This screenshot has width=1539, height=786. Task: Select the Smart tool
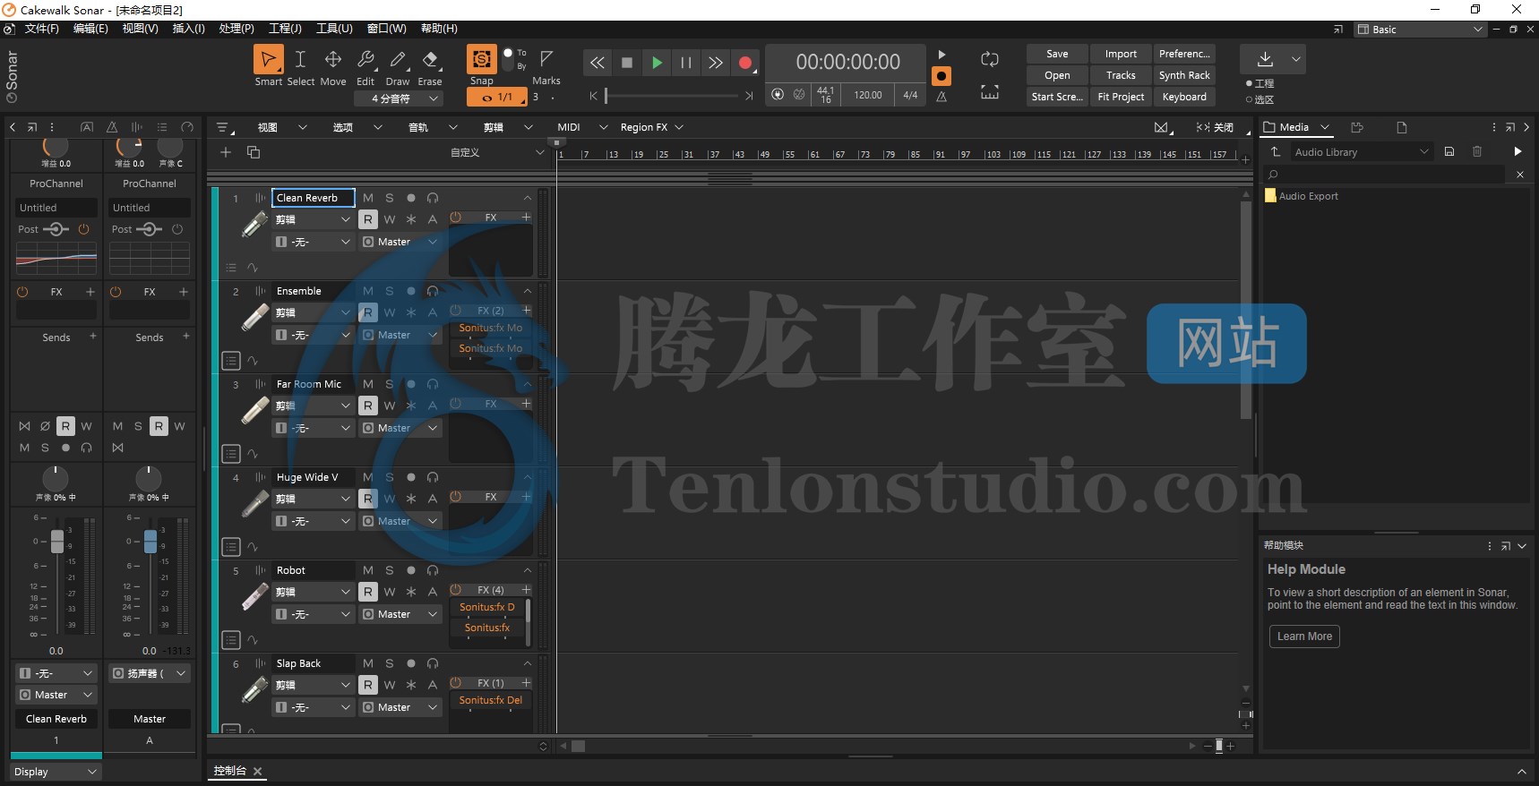[x=268, y=60]
